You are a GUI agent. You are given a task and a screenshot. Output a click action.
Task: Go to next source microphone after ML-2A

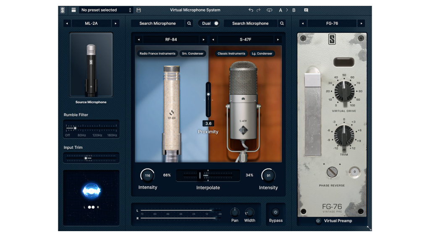[115, 23]
